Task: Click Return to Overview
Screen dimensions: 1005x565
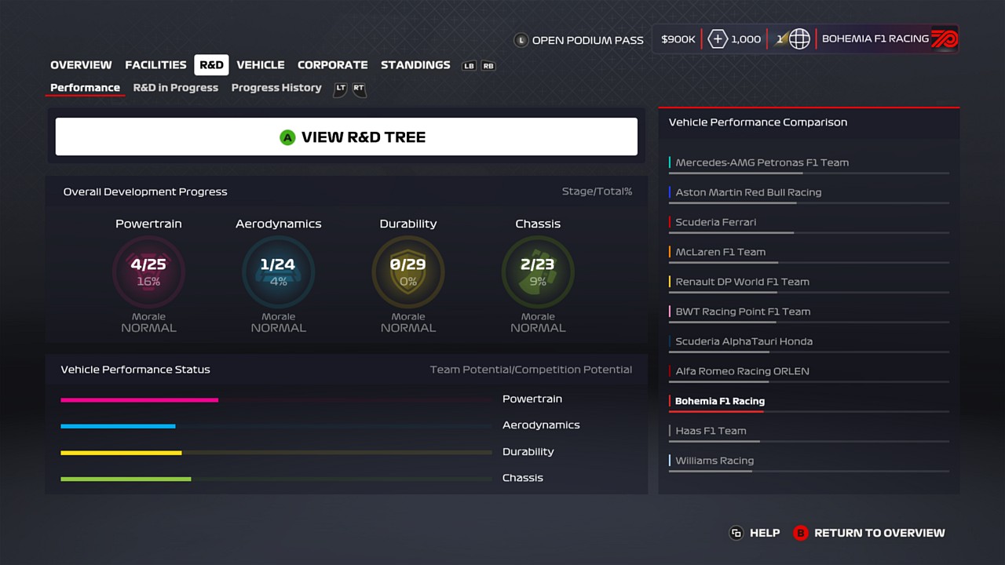Action: [879, 533]
